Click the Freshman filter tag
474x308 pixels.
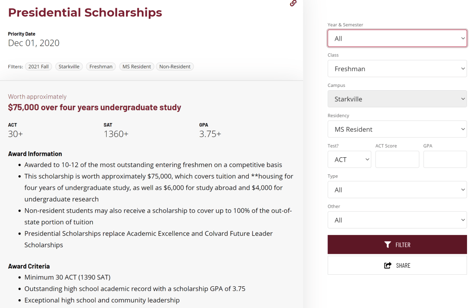(101, 67)
